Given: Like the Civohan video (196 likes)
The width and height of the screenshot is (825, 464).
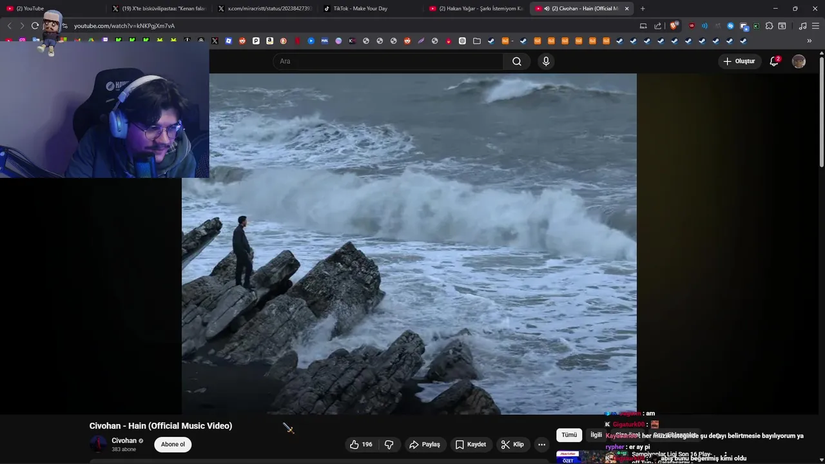Looking at the screenshot, I should 361,445.
